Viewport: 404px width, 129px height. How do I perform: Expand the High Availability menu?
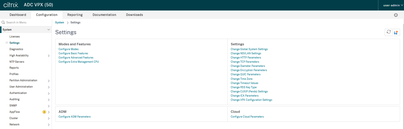click(x=49, y=55)
